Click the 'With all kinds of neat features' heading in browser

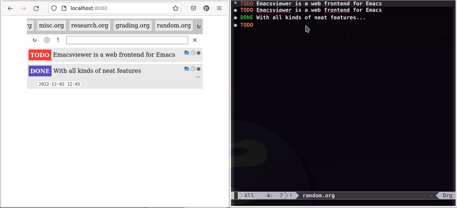tap(97, 71)
